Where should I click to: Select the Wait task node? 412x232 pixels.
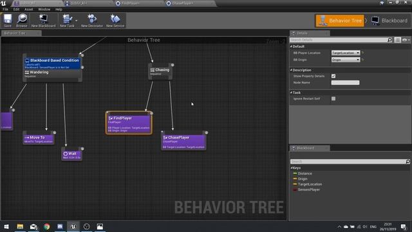[x=71, y=155]
